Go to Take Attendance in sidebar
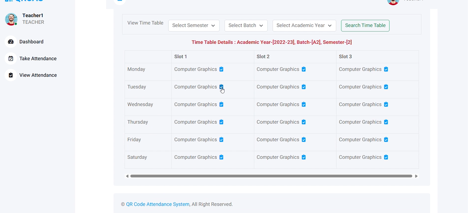This screenshot has width=468, height=213. (38, 59)
